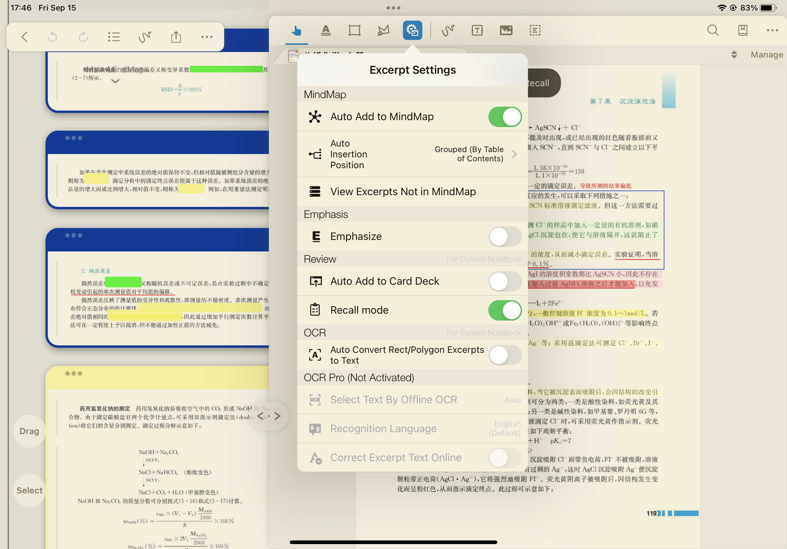Image resolution: width=787 pixels, height=549 pixels.
Task: Close the Excerpt Settings gear button
Action: (x=412, y=31)
